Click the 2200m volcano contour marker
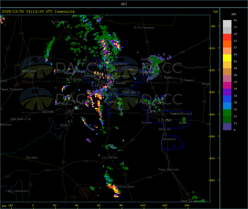The height and width of the screenshot is (209, 248). click(x=73, y=197)
